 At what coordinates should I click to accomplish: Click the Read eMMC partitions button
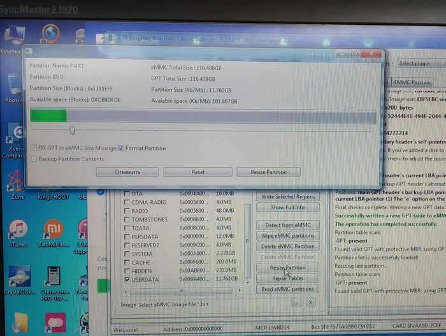pyautogui.click(x=287, y=289)
